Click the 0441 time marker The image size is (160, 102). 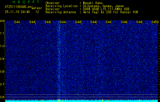(17, 22)
